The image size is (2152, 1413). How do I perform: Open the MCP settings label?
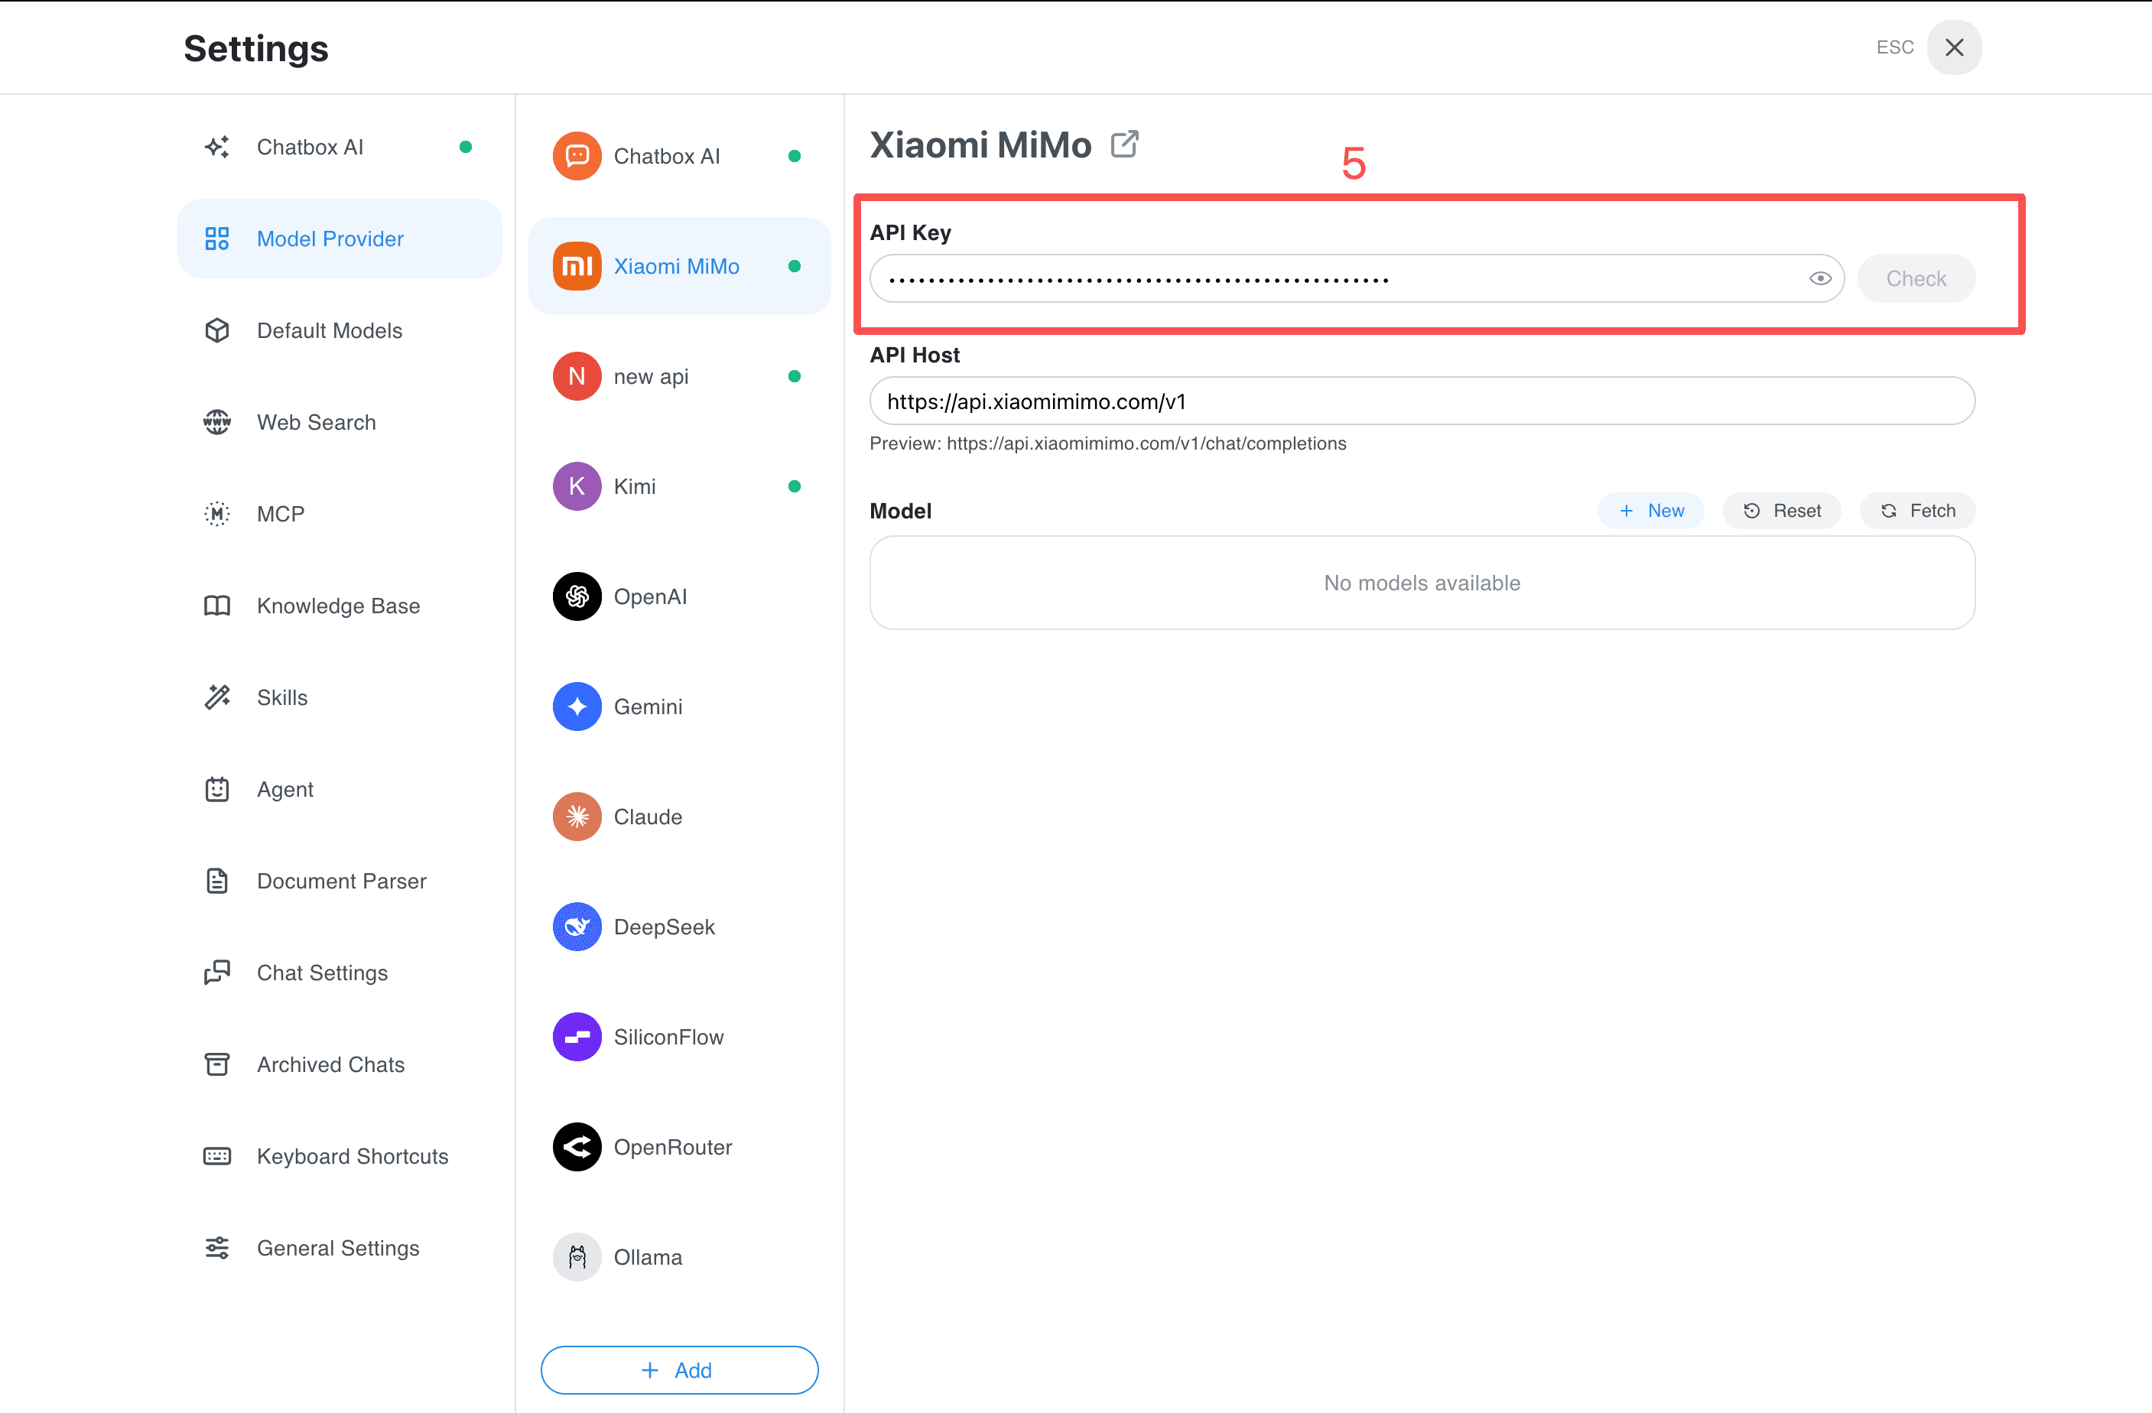tap(281, 514)
